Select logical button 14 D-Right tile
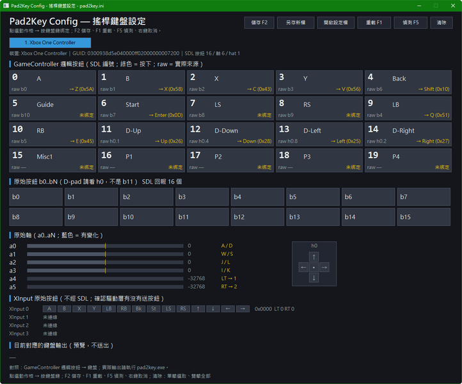The image size is (462, 384). (408, 134)
